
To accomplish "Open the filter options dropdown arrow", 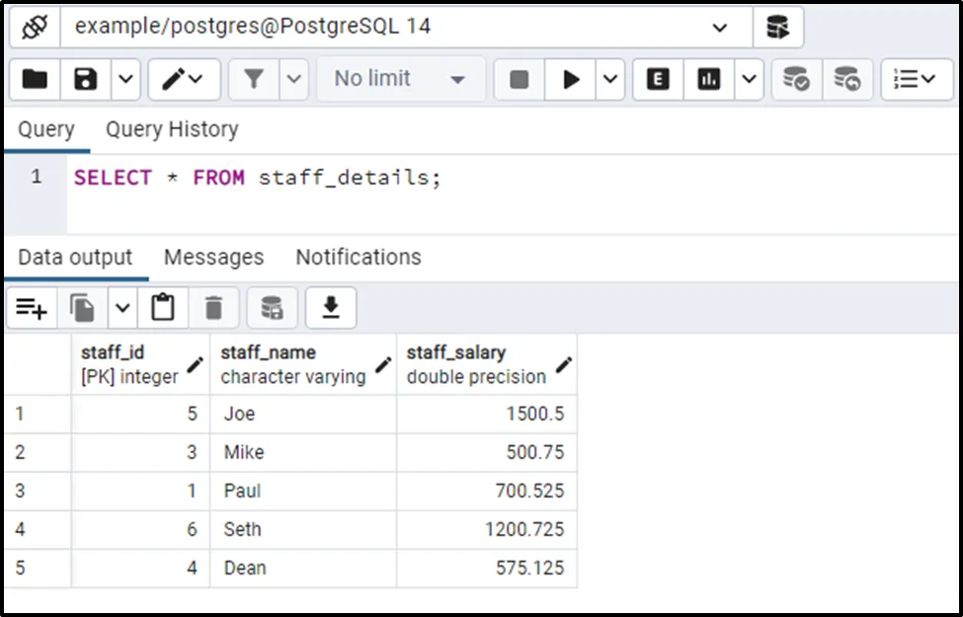I will (294, 79).
